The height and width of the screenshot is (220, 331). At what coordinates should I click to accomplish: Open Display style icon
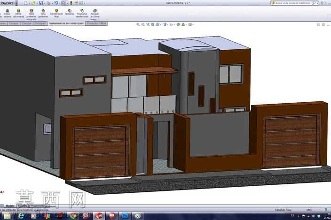point(165,25)
